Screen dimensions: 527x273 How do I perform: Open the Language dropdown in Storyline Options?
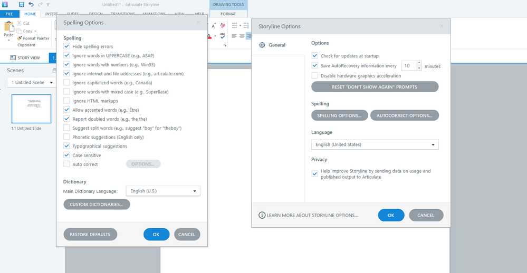click(x=375, y=144)
